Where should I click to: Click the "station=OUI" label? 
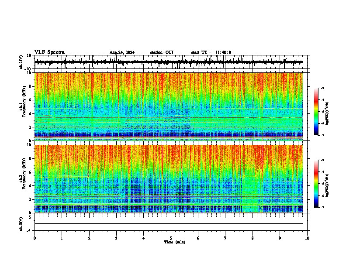[162, 52]
